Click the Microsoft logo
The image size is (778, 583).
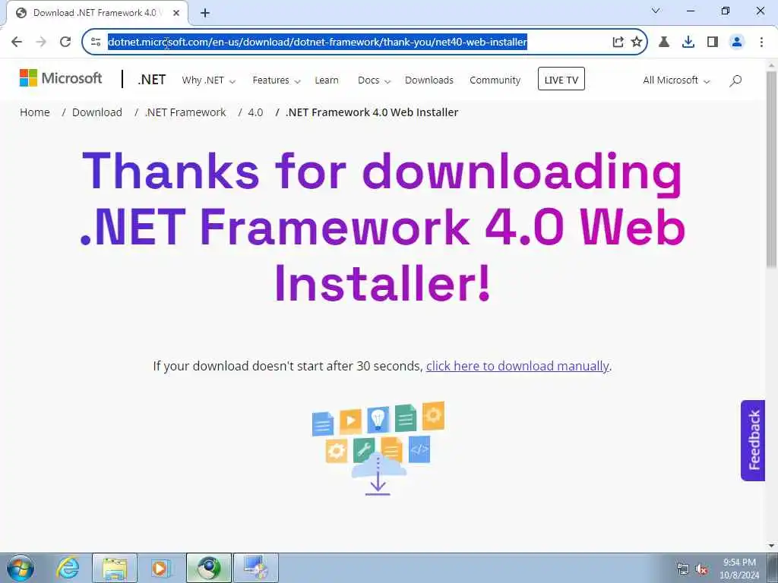[61, 78]
